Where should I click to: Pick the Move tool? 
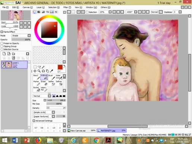[x=35, y=71]
